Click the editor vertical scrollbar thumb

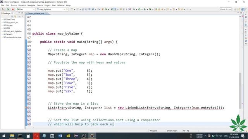coord(240,91)
